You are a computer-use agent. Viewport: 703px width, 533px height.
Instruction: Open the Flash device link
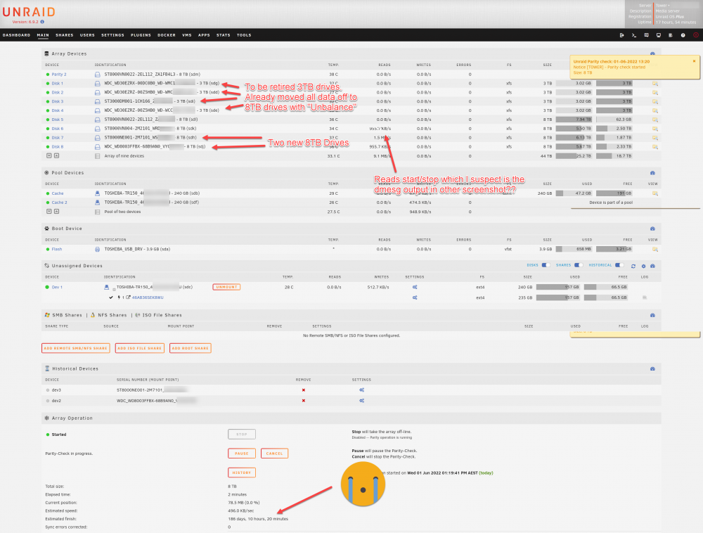coord(56,249)
